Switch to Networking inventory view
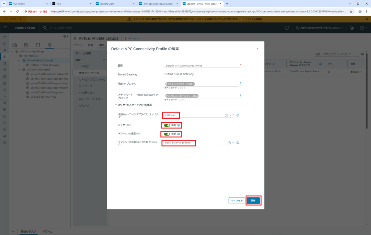The width and height of the screenshot is (371, 235). (49, 45)
